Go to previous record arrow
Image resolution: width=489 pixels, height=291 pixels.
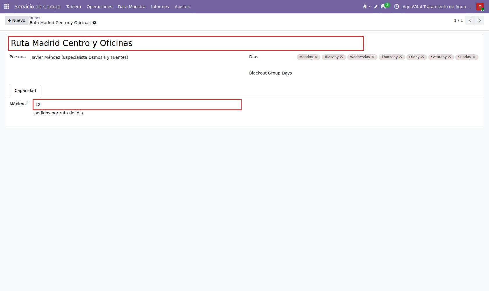click(470, 20)
